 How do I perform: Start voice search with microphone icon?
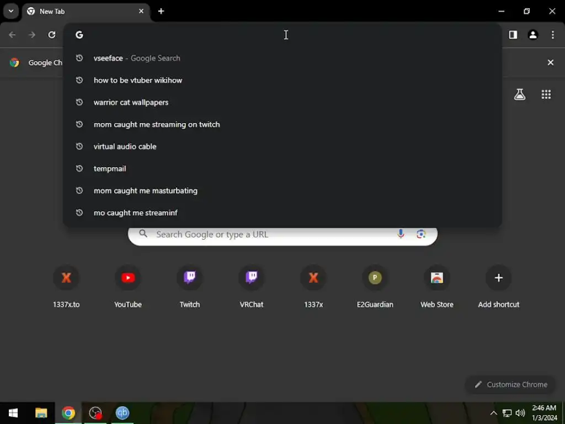point(401,234)
